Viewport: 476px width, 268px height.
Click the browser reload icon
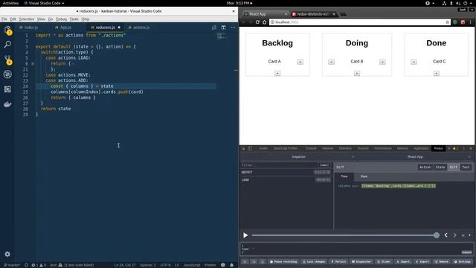(257, 22)
